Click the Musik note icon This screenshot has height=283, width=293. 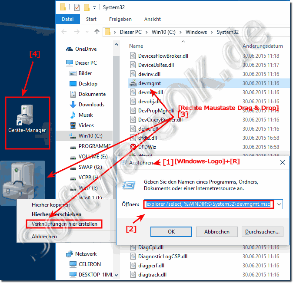(x=73, y=115)
